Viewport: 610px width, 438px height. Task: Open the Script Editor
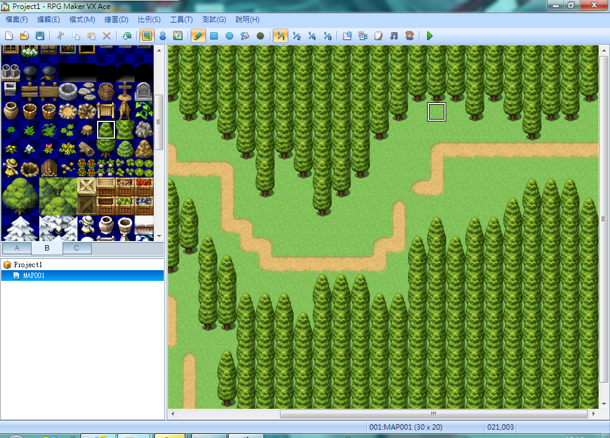[x=378, y=36]
